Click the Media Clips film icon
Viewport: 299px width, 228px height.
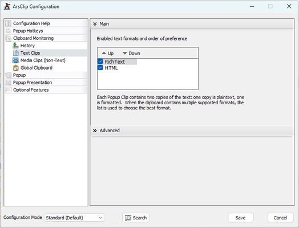pyautogui.click(x=15, y=60)
